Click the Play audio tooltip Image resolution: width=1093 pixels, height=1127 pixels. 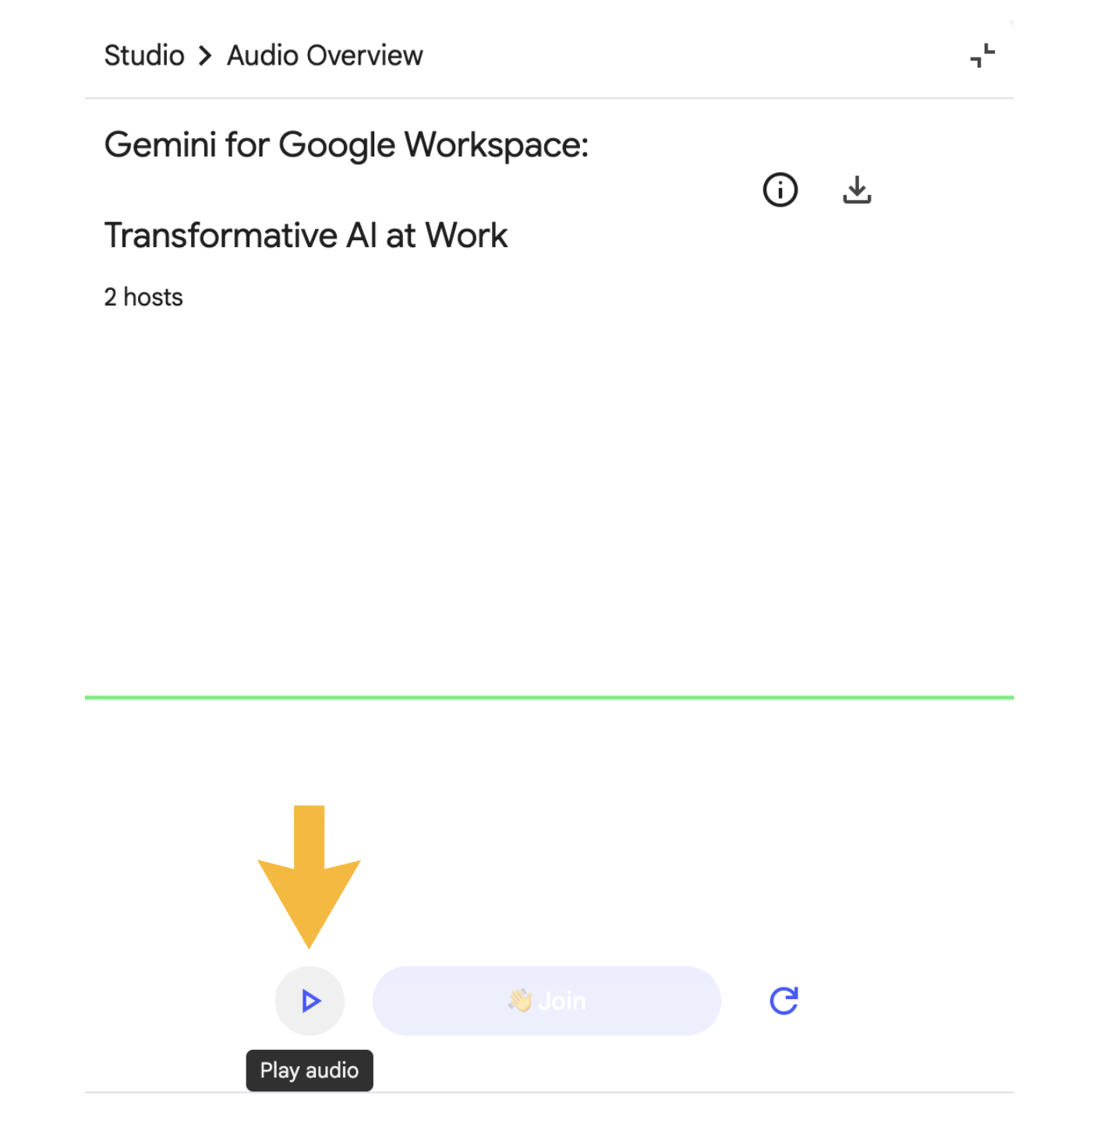click(310, 1071)
